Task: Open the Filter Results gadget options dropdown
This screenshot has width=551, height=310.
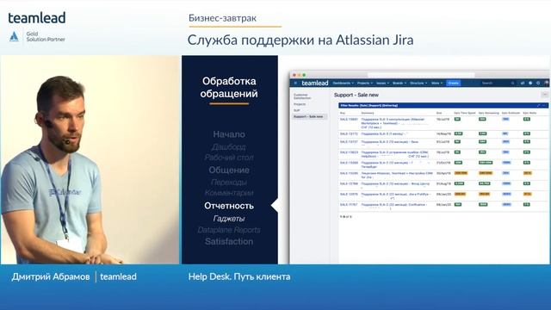Action: tap(544, 105)
